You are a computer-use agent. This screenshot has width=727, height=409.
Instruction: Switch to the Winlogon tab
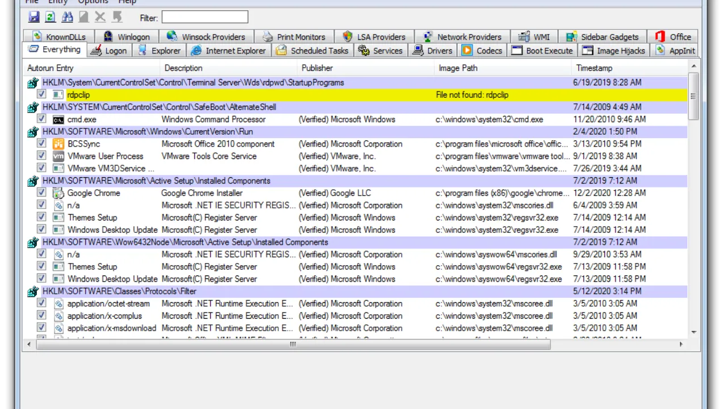click(127, 37)
